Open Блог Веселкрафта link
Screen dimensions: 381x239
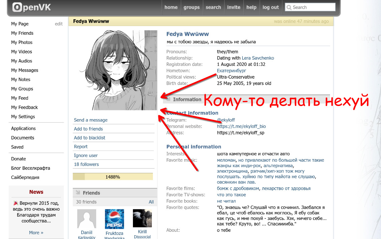tap(31, 168)
